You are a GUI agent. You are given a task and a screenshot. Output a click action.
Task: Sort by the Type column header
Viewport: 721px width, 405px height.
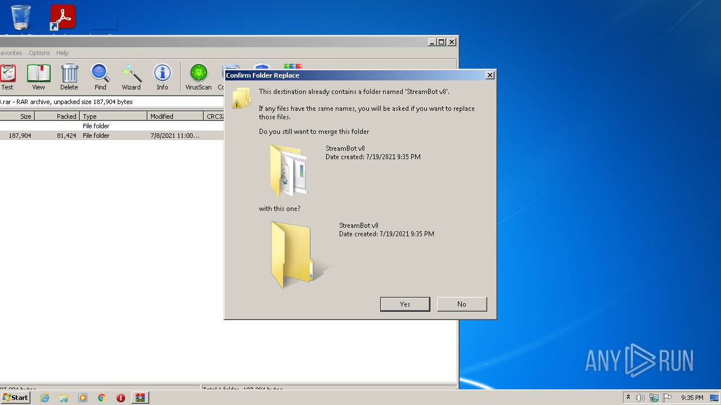[x=113, y=116]
